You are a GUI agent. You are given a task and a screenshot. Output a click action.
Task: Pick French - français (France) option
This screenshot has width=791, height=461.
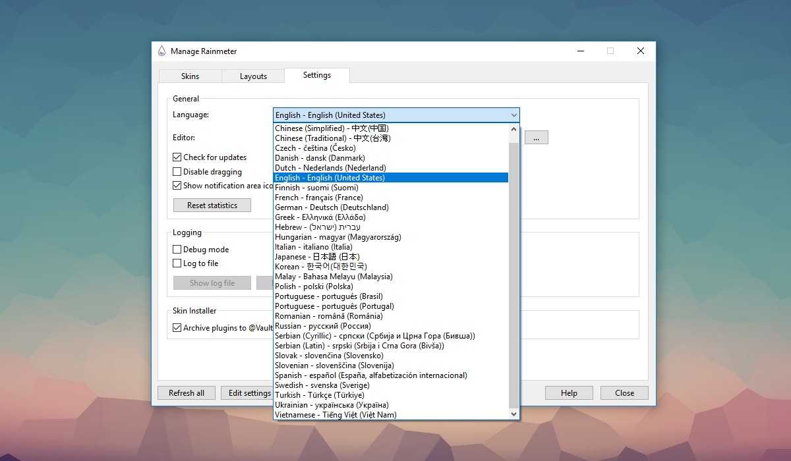pyautogui.click(x=319, y=198)
